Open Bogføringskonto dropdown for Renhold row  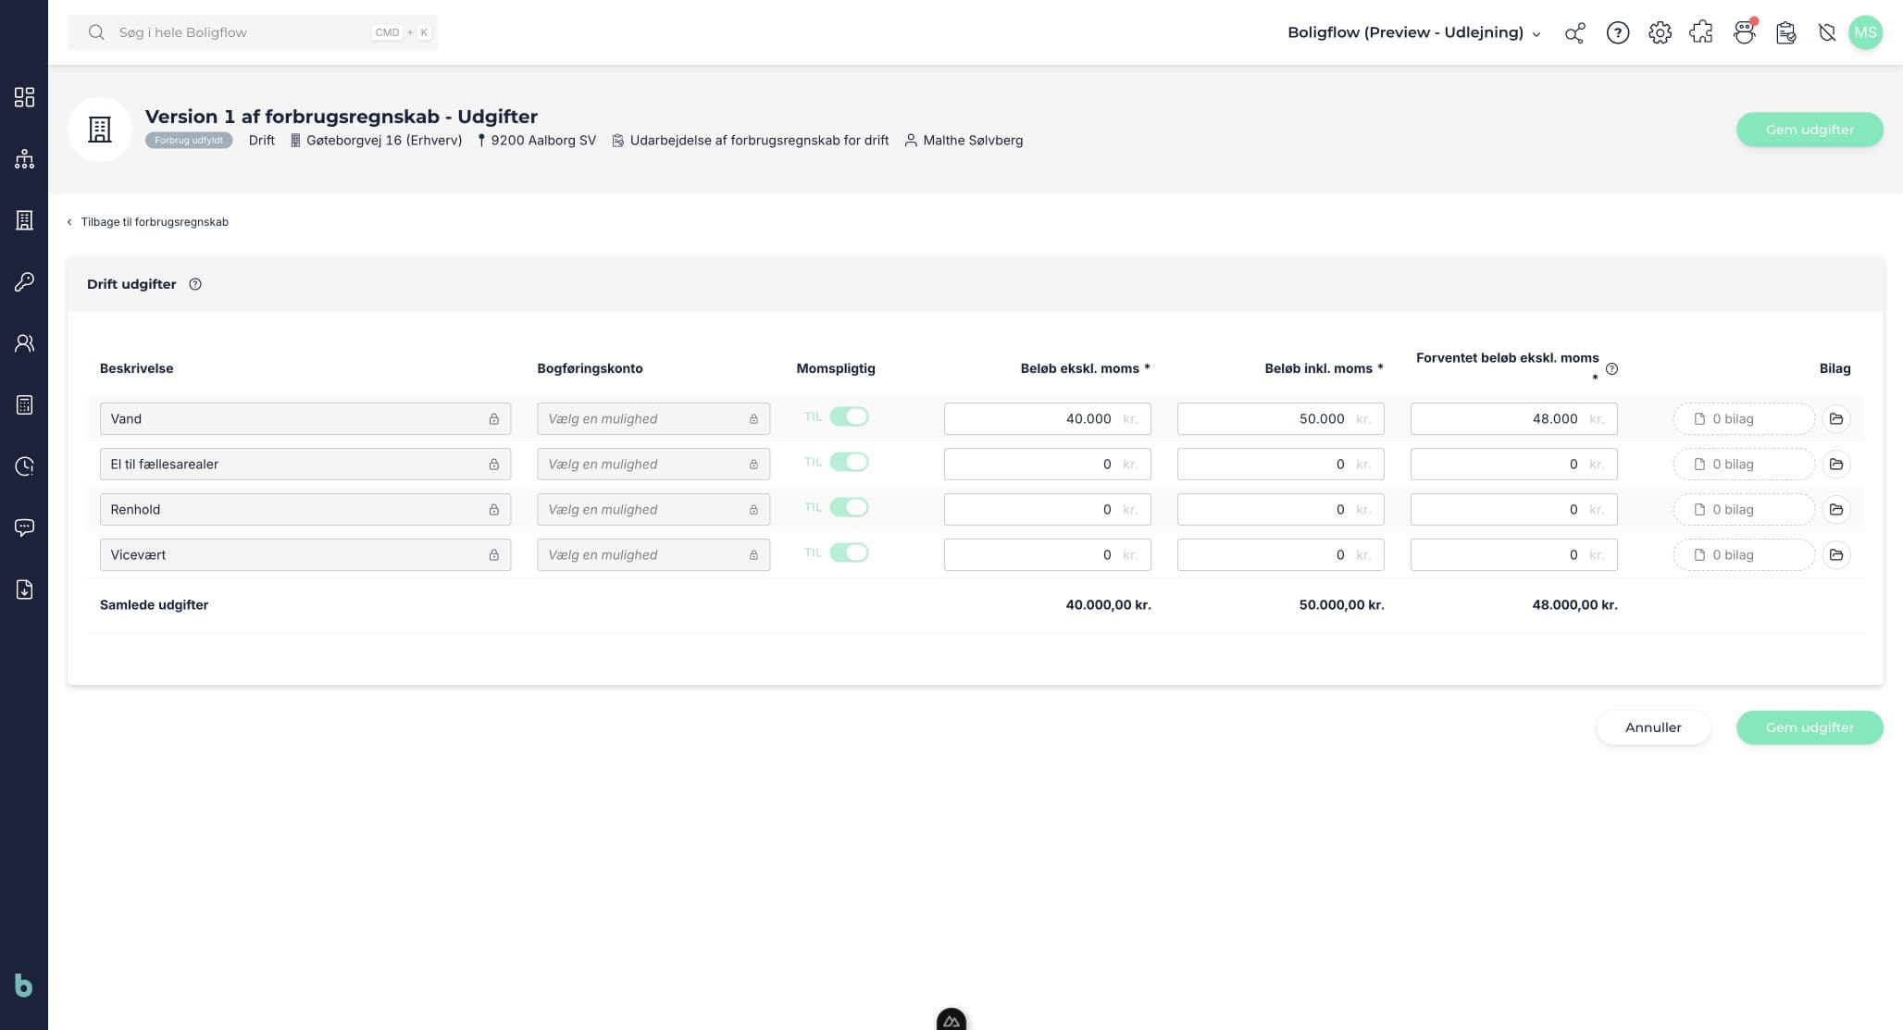pos(653,509)
